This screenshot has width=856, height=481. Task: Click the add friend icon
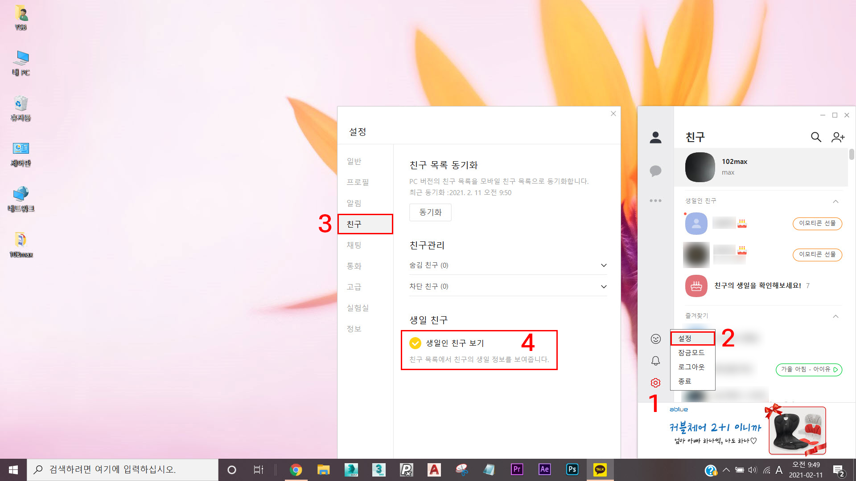pos(838,137)
